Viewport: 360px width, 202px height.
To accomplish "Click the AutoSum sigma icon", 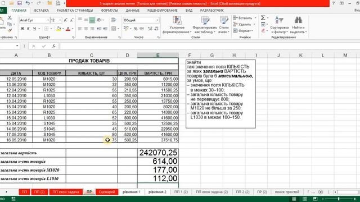I will point(263,17).
